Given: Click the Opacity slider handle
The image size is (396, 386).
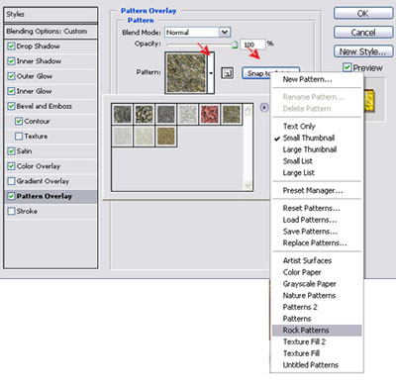Looking at the screenshot, I should [235, 45].
